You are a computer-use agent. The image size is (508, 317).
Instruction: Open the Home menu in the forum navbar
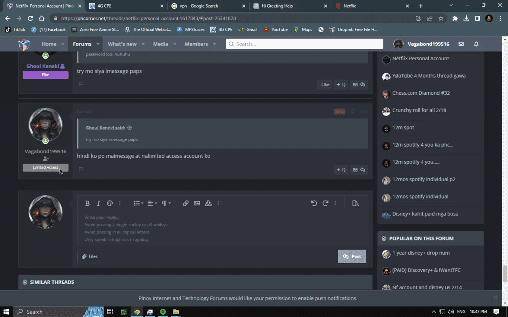(x=49, y=44)
